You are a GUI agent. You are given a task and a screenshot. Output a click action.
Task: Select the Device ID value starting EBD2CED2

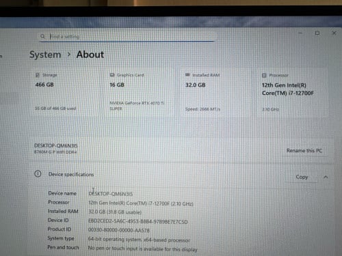point(138,222)
